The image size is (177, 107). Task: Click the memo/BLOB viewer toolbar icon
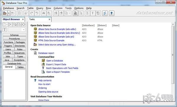[x=98, y=13]
